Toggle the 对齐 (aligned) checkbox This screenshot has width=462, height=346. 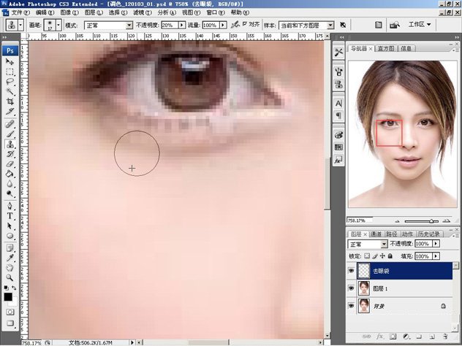[x=244, y=24]
